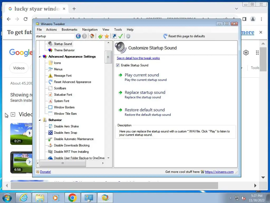The image size is (270, 203).
Task: Collapse Advanced Appearance Settings group
Action: point(40,57)
